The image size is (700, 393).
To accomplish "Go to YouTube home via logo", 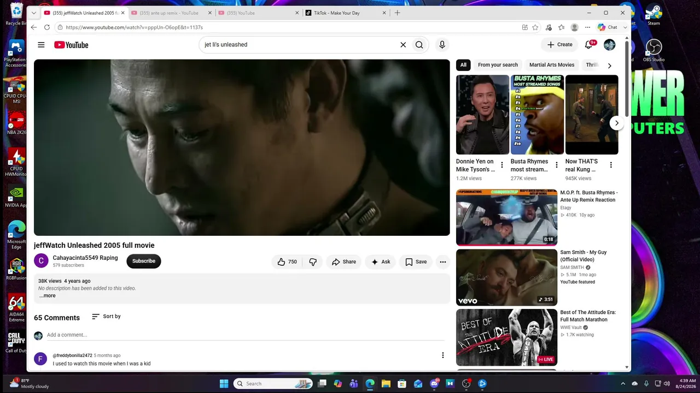I will 71,45.
